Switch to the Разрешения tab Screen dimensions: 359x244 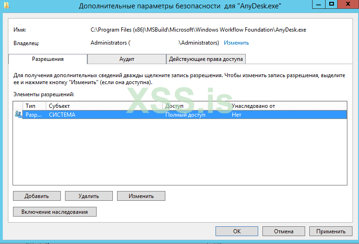pyautogui.click(x=48, y=59)
